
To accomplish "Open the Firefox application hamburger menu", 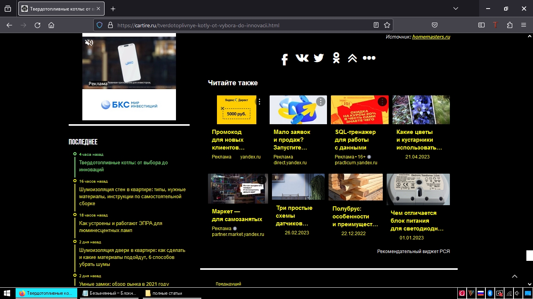I will pyautogui.click(x=524, y=25).
